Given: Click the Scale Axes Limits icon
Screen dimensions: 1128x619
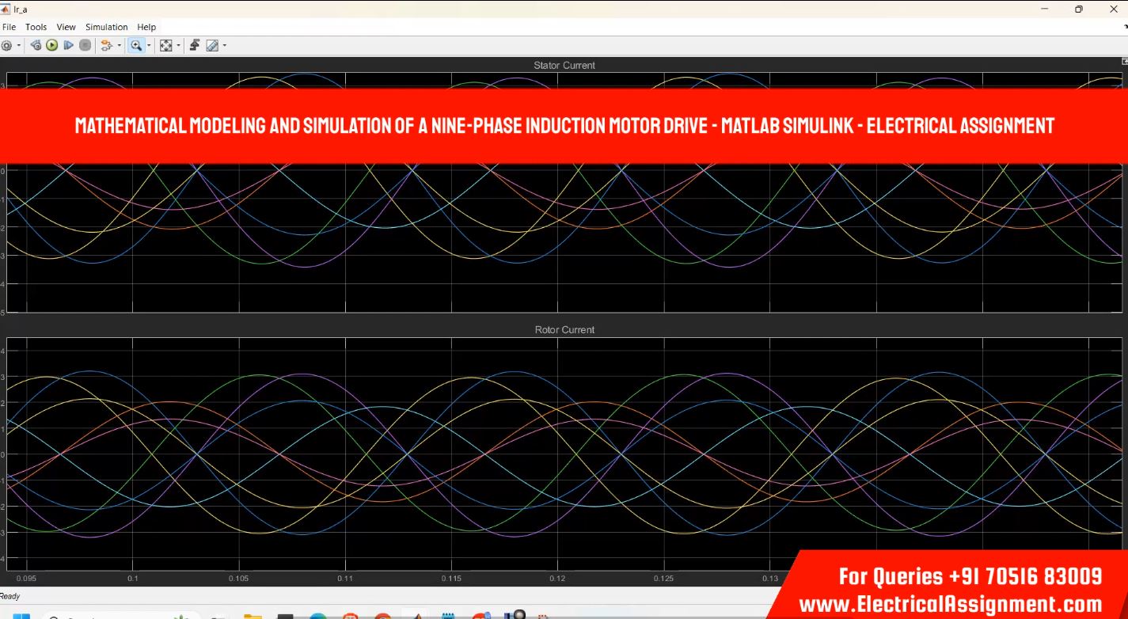Looking at the screenshot, I should click(165, 46).
